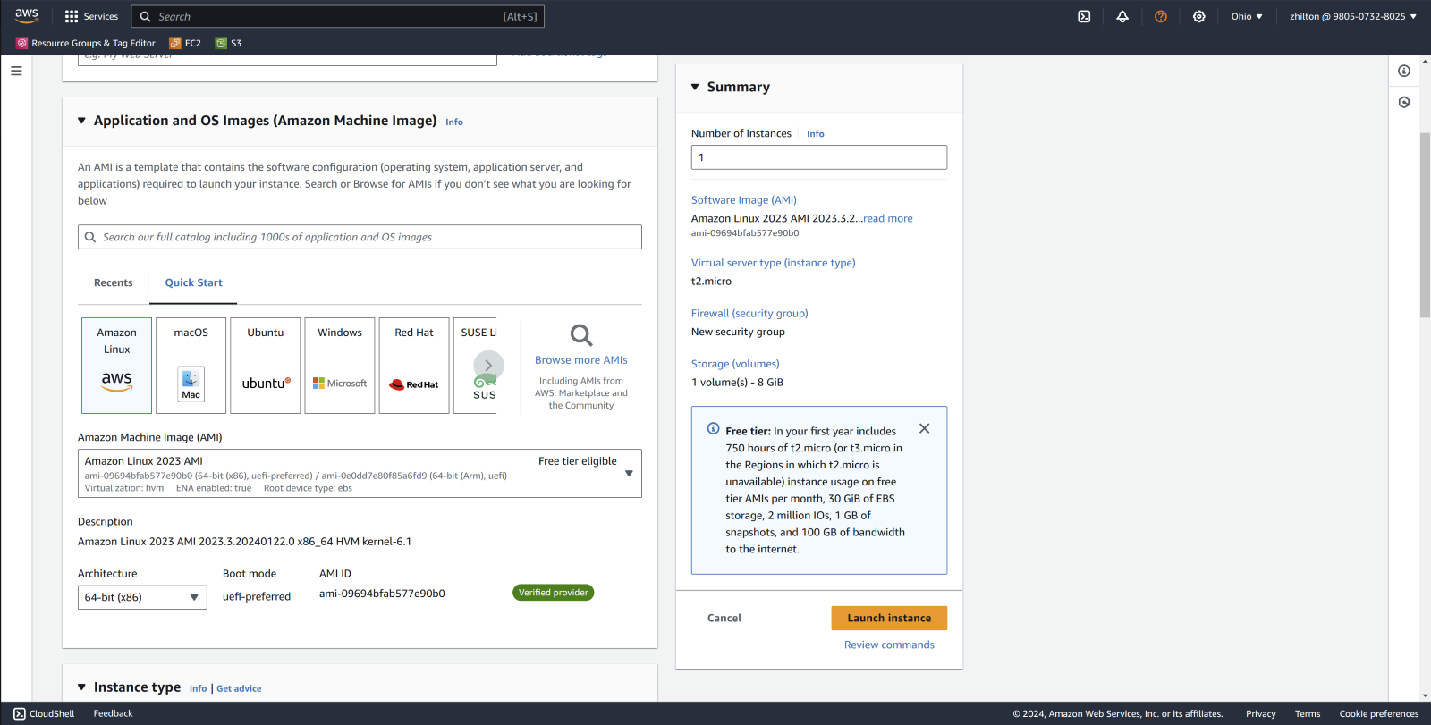Open the S3 favorites shortcut
The width and height of the screenshot is (1431, 725).
[228, 43]
